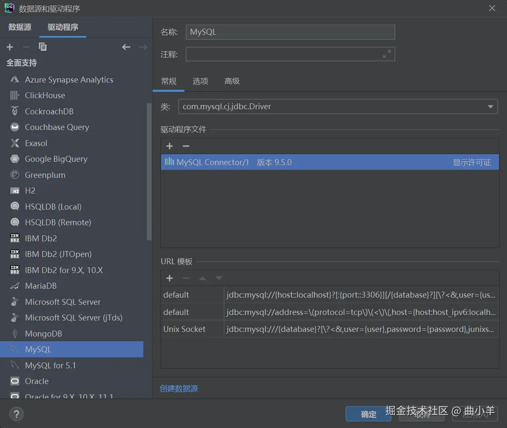Screen dimensions: 507x428
Task: Select MongoDB driver
Action: (72, 334)
